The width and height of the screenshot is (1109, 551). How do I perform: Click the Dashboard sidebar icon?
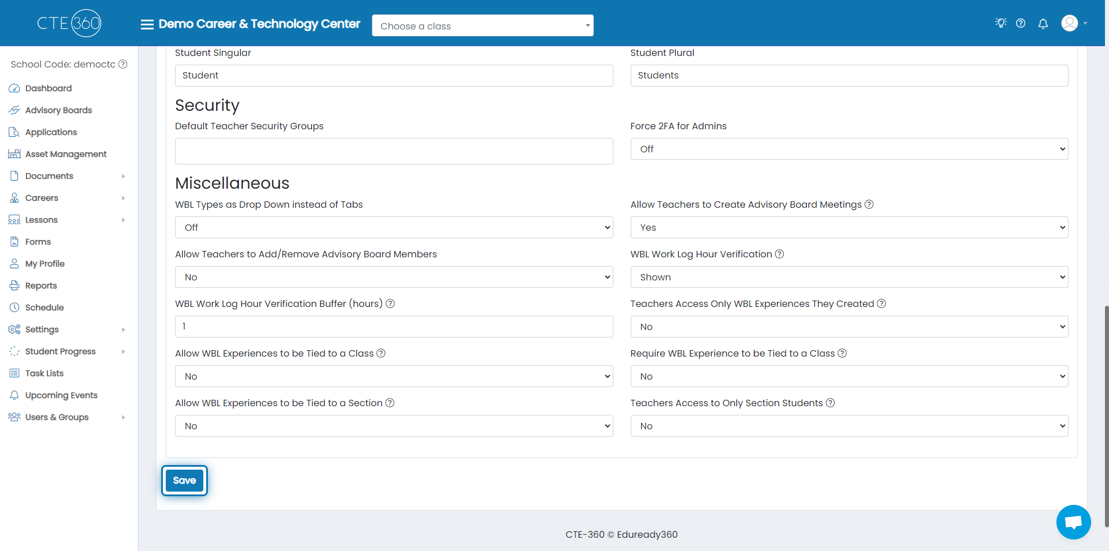coord(14,88)
